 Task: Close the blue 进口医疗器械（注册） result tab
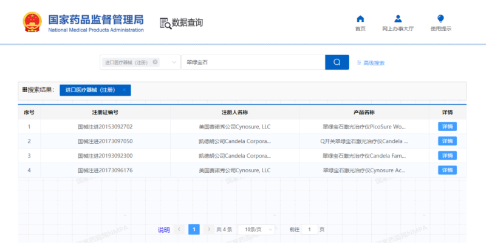[x=124, y=90]
